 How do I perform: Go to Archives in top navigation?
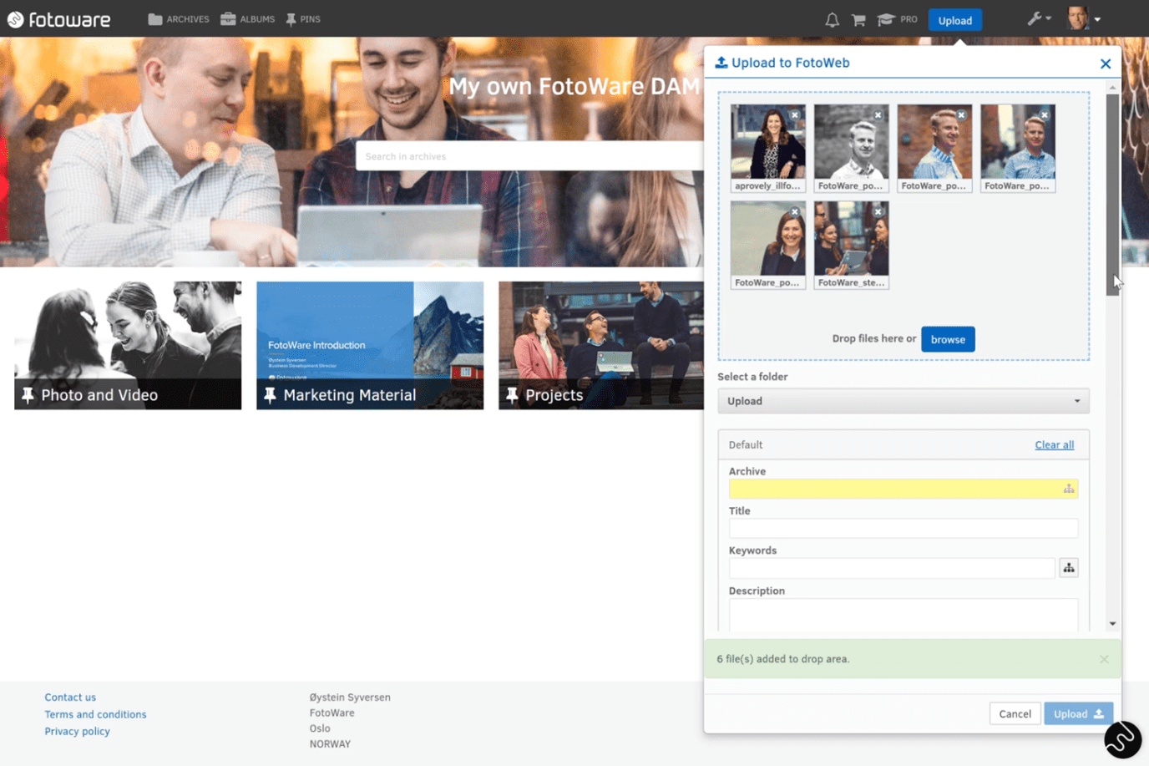tap(179, 19)
